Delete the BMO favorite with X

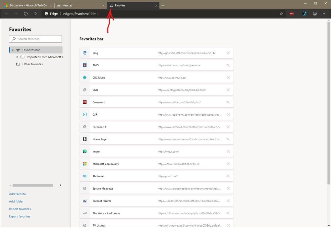point(228,65)
